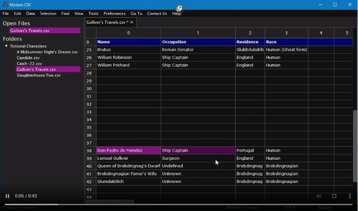Collapse the Fictional Characters folder

[6, 46]
